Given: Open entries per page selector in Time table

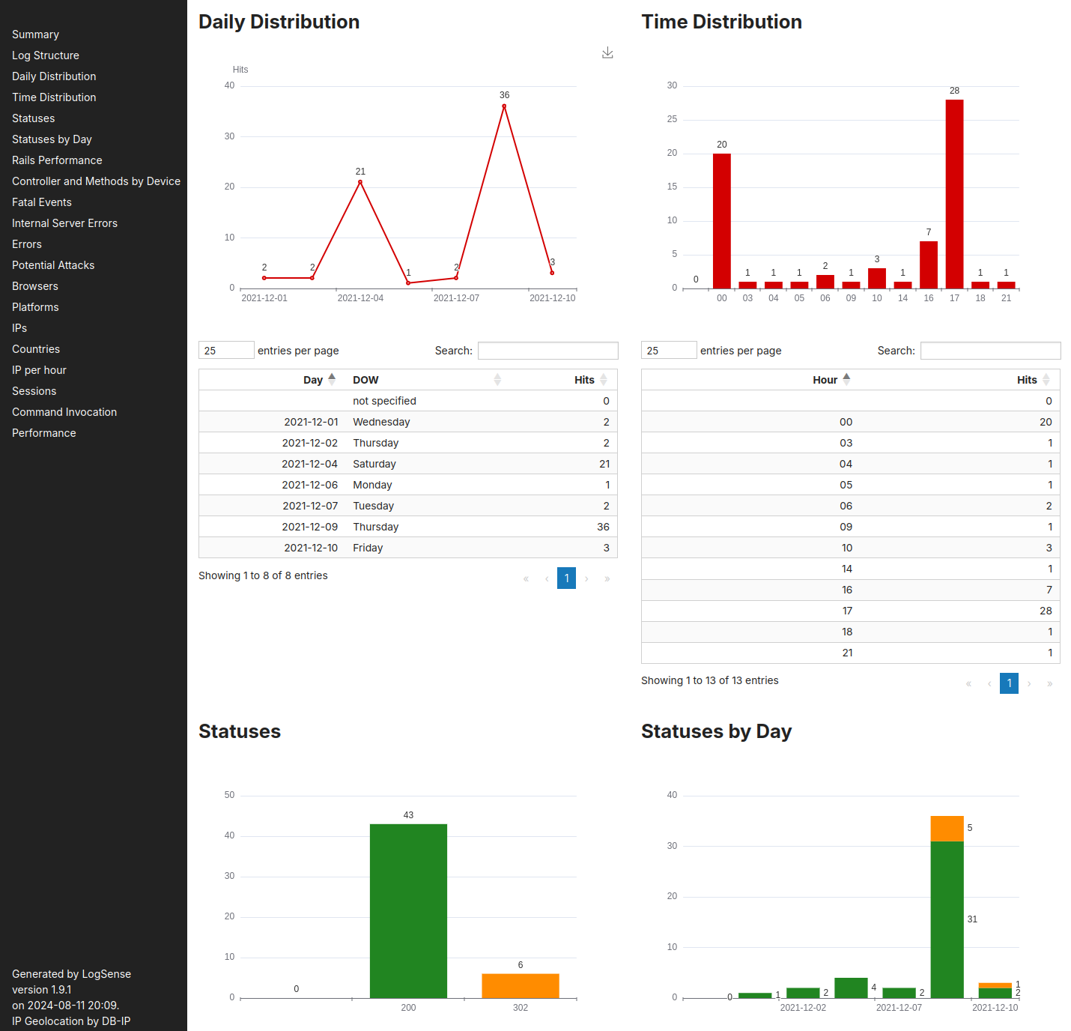Looking at the screenshot, I should point(669,350).
